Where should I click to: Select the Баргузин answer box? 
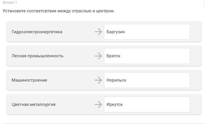147,32
